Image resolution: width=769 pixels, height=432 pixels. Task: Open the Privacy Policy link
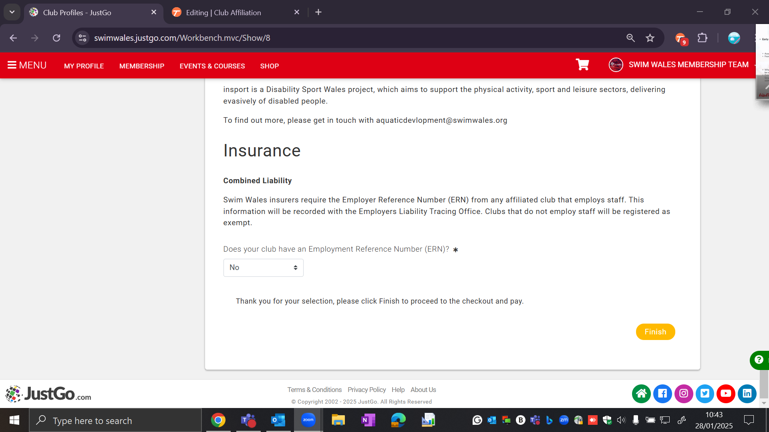point(366,390)
